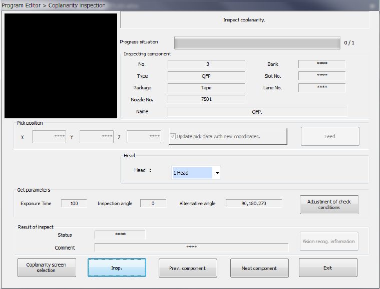Click the black camera preview area
The image size is (380, 289).
[61, 65]
